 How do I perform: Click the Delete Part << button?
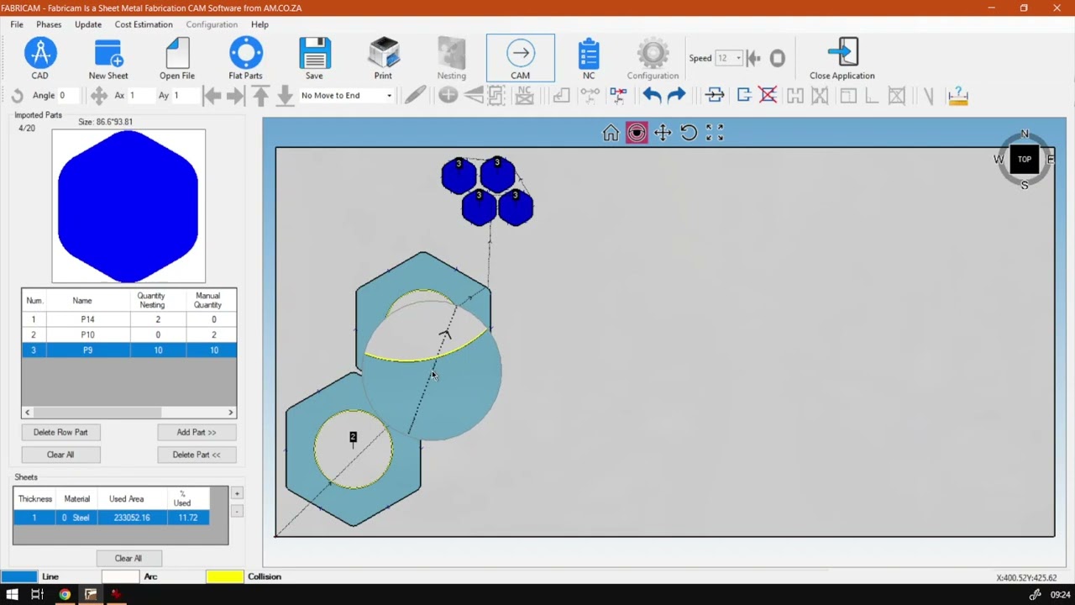click(x=197, y=455)
